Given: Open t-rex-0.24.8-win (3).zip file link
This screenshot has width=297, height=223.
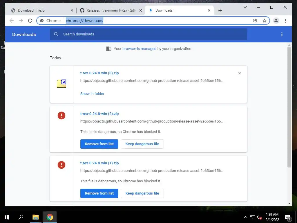Looking at the screenshot, I should 99,73.
